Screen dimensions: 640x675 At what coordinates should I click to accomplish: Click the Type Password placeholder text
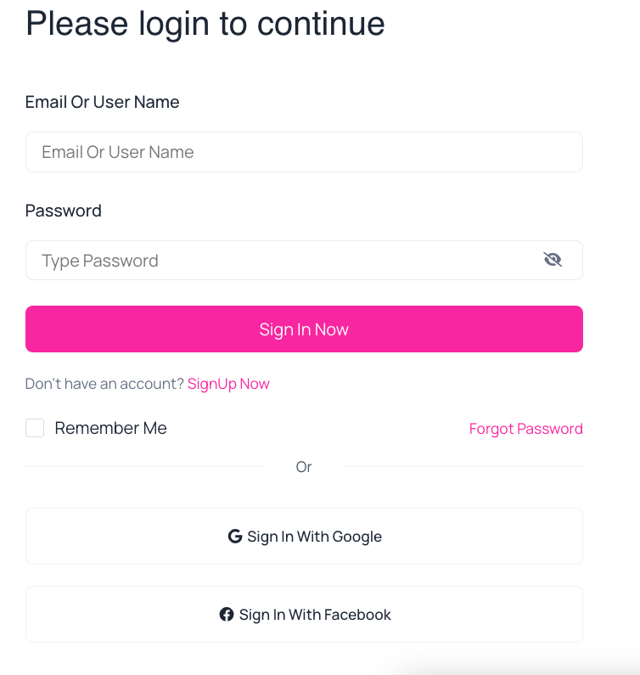click(x=100, y=261)
